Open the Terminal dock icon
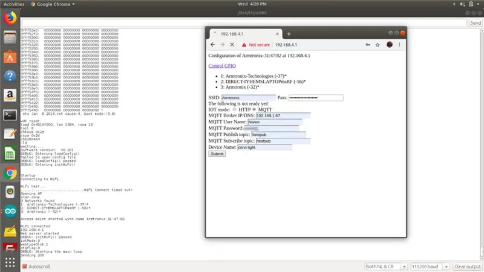This screenshot has width=484, height=272. click(10, 115)
